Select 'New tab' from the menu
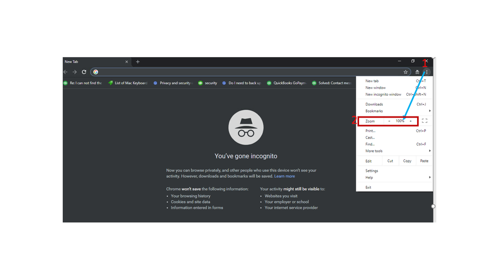Viewport: 499px width, 280px height. click(x=395, y=81)
